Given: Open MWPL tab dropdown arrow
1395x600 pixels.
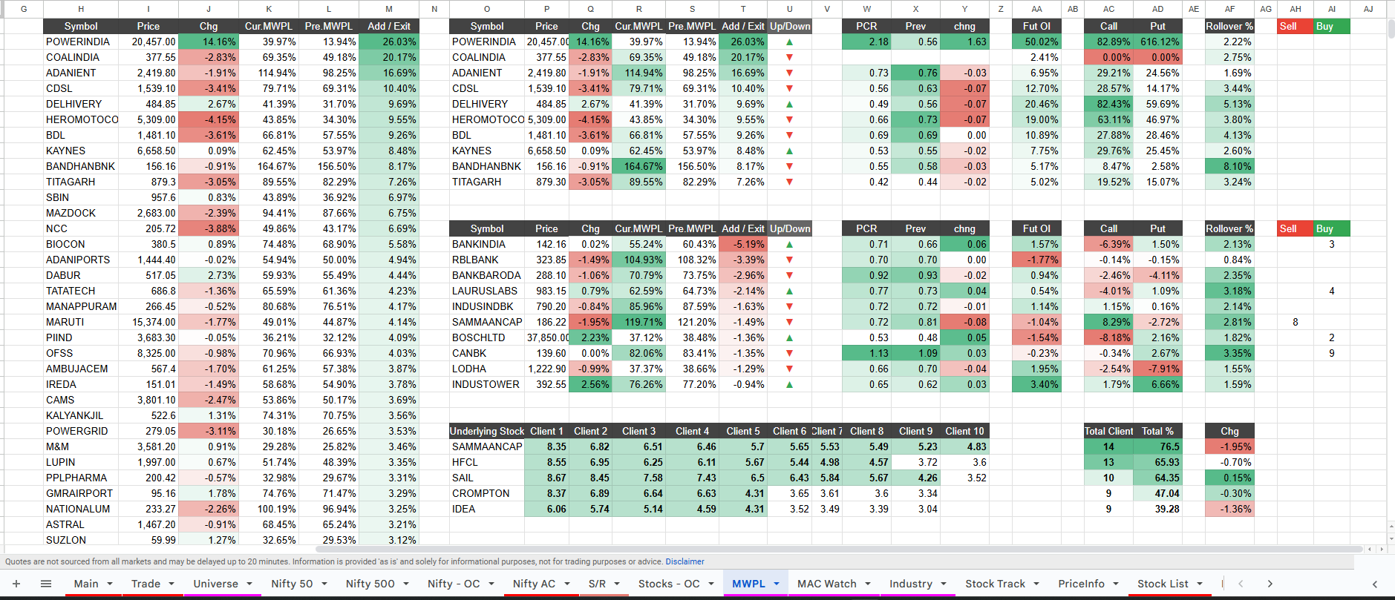Looking at the screenshot, I should click(x=777, y=584).
